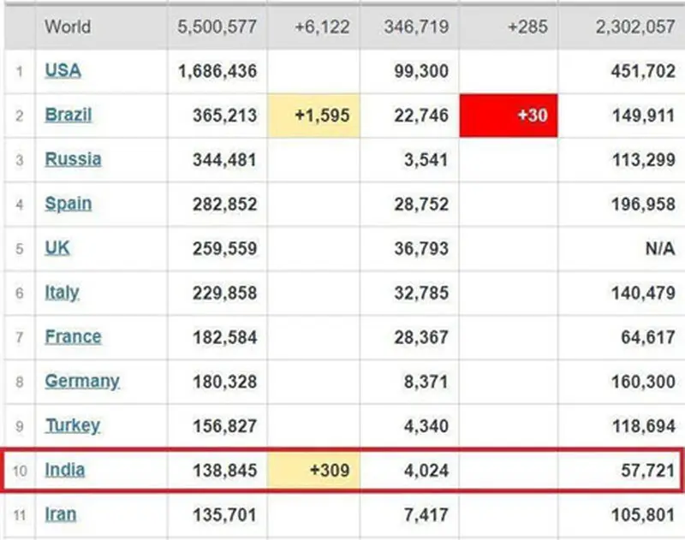This screenshot has height=540, width=685.
Task: Click the world total cases 5,500,577
Action: pyautogui.click(x=217, y=27)
